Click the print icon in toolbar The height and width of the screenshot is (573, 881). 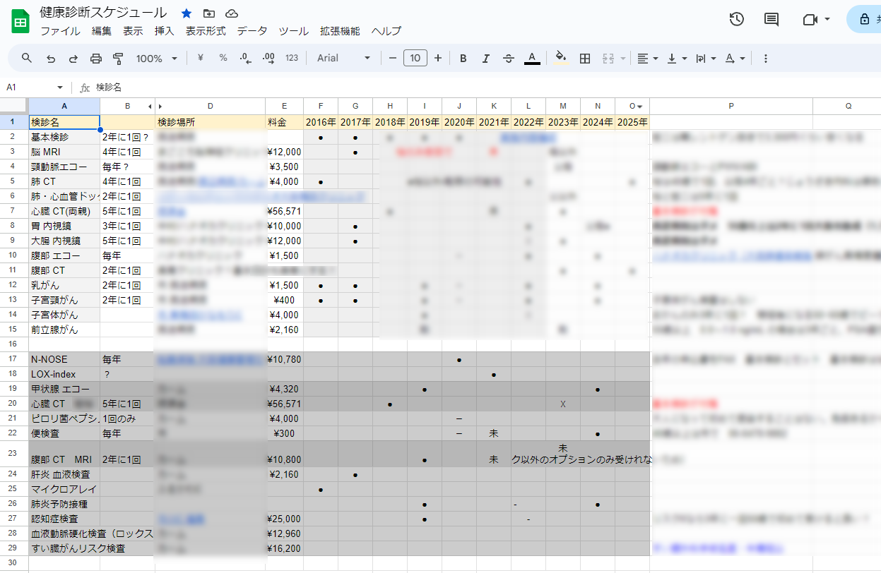(x=96, y=59)
